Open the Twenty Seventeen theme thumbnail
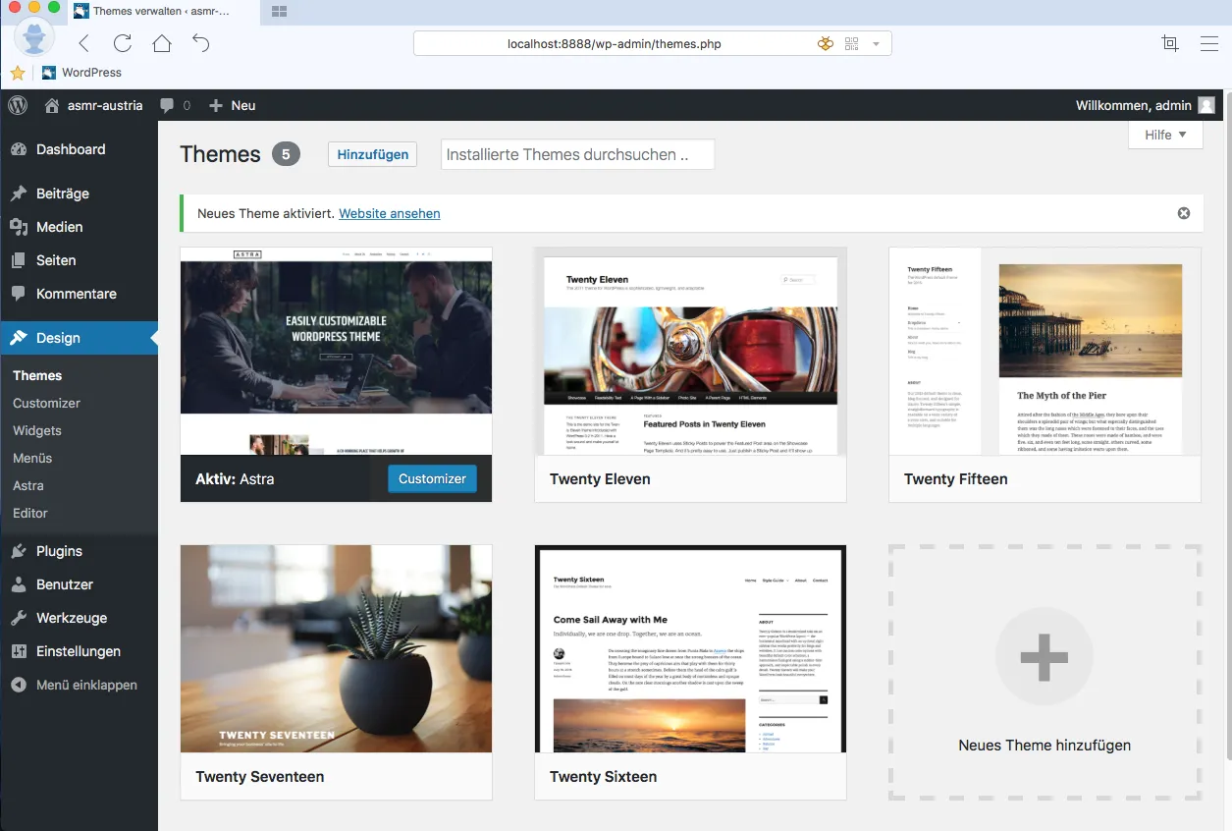Viewport: 1232px width, 831px height. pyautogui.click(x=336, y=648)
